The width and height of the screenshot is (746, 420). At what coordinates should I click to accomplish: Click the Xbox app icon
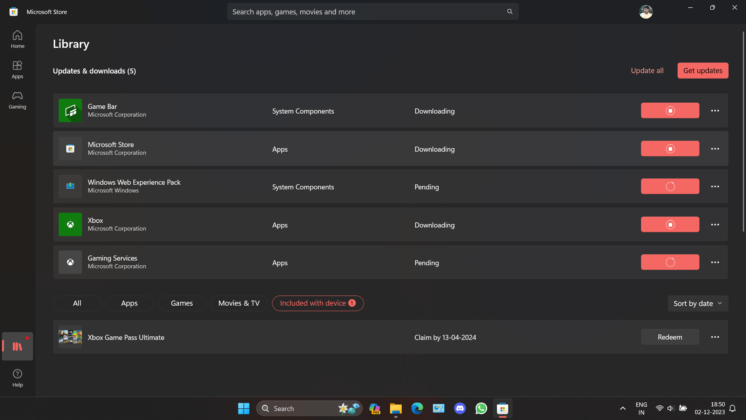tap(70, 224)
